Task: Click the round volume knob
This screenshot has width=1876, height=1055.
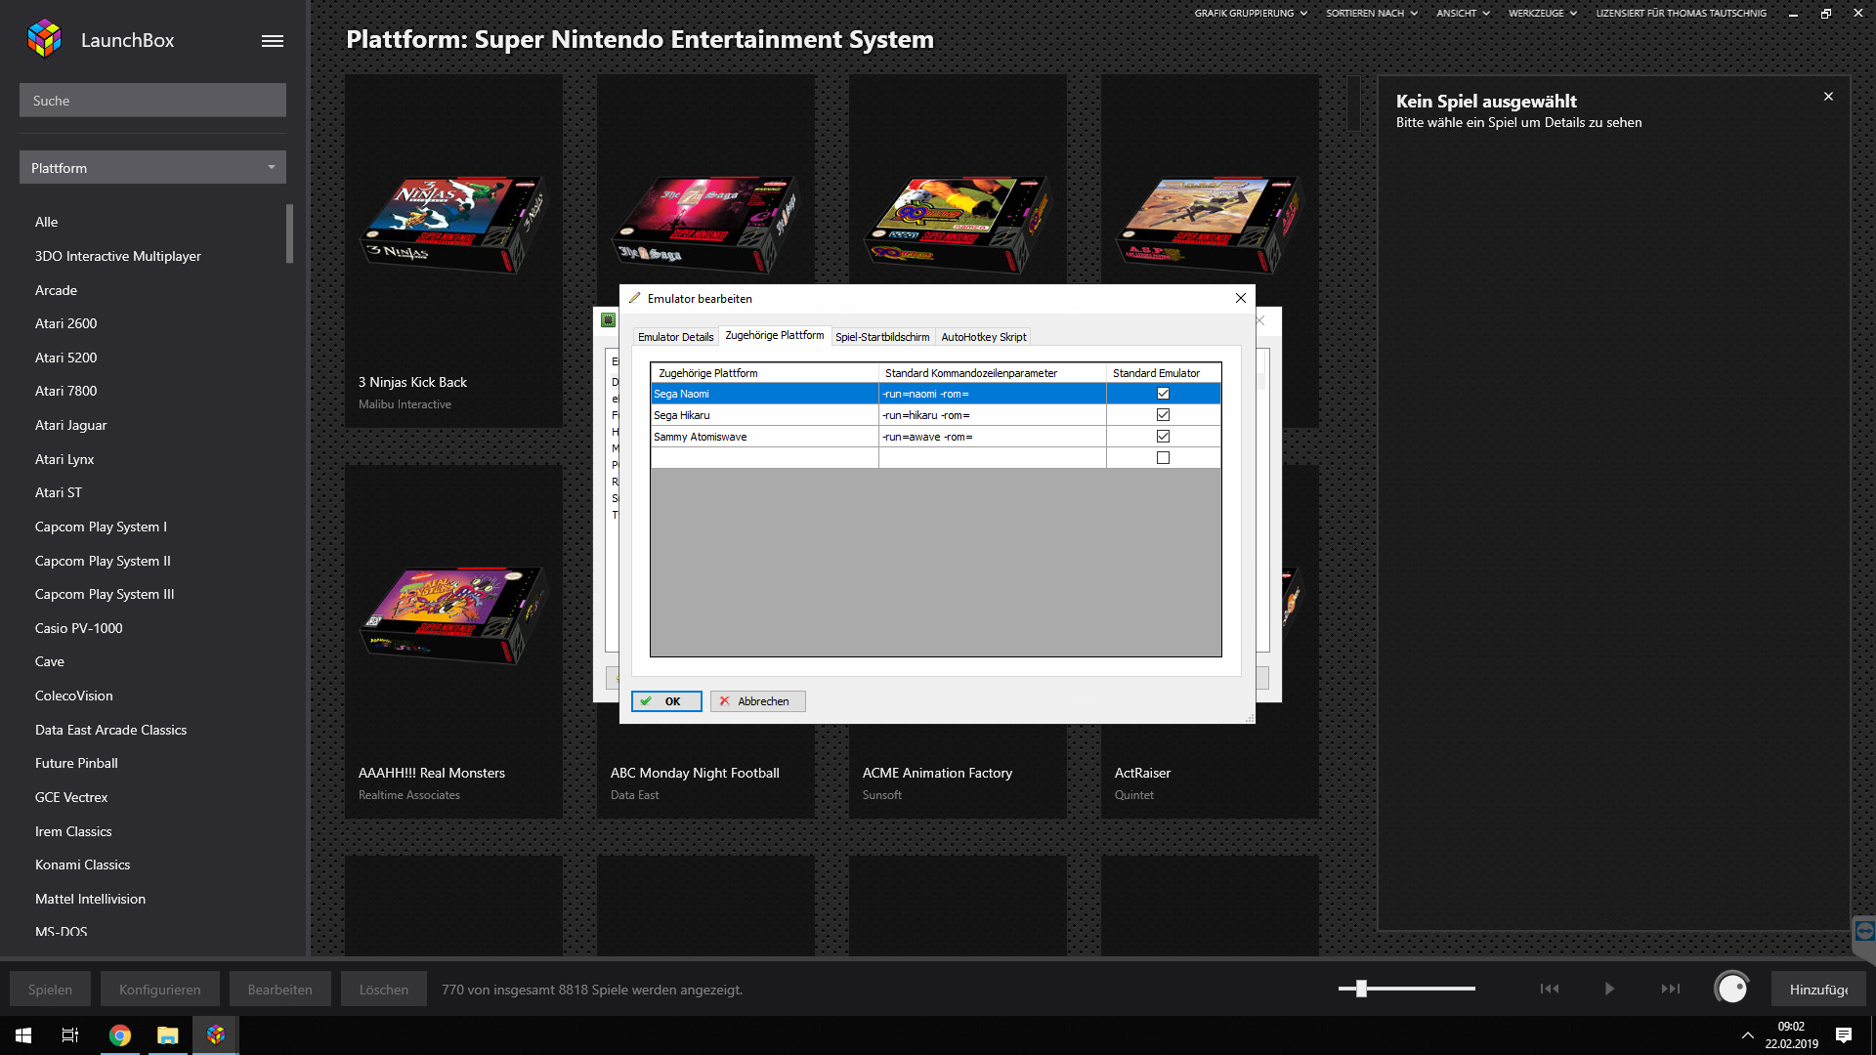Action: click(x=1732, y=989)
